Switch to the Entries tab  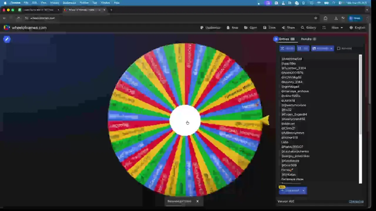pos(287,39)
